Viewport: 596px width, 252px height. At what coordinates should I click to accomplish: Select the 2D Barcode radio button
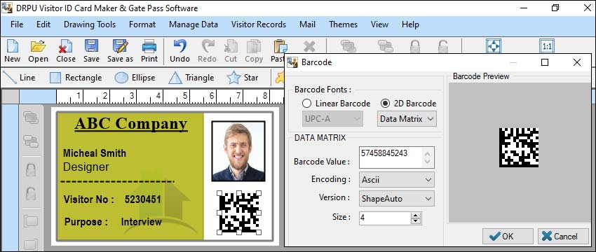point(385,104)
